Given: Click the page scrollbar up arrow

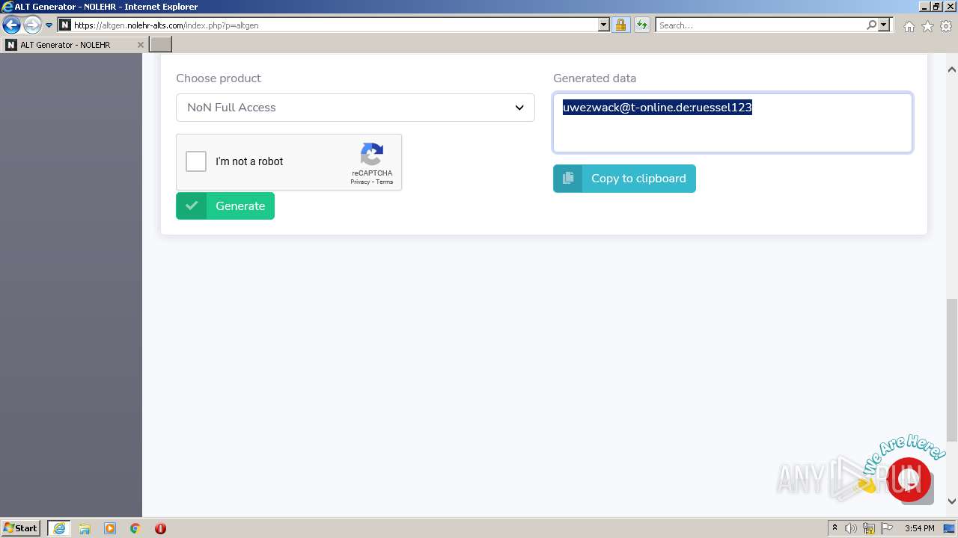Looking at the screenshot, I should click(x=952, y=69).
